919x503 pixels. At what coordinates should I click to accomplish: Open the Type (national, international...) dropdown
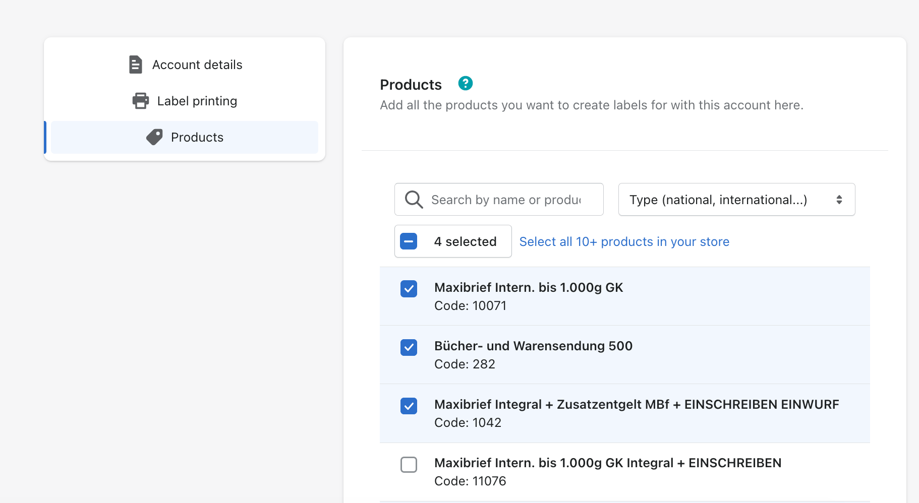pos(736,200)
